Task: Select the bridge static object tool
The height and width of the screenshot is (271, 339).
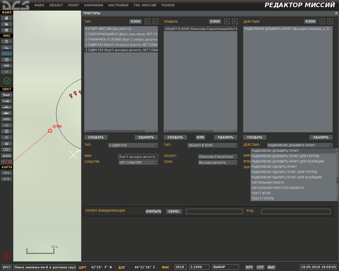Action: pos(7,119)
